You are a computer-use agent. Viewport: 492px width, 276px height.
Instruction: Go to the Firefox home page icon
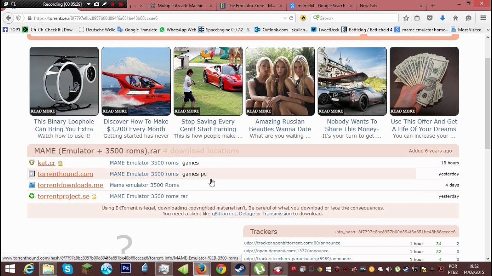click(455, 18)
